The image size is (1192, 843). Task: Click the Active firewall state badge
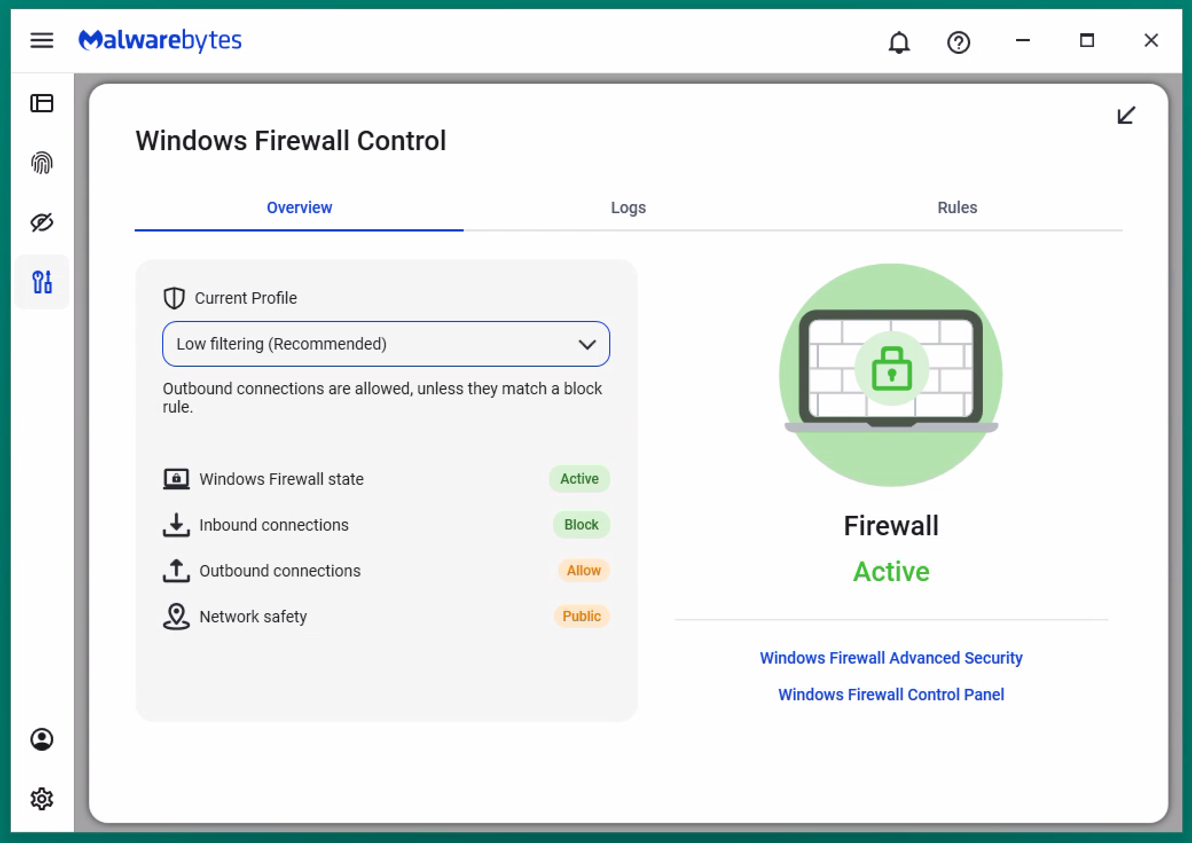579,479
